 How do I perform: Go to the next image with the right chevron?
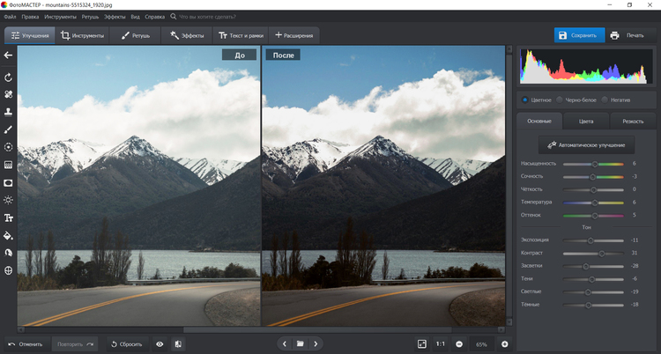[316, 343]
